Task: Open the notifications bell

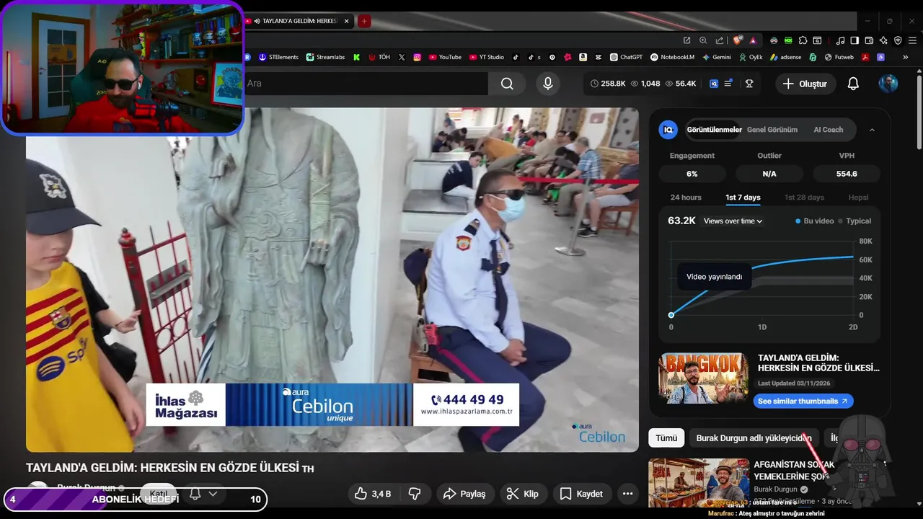Action: pos(853,84)
